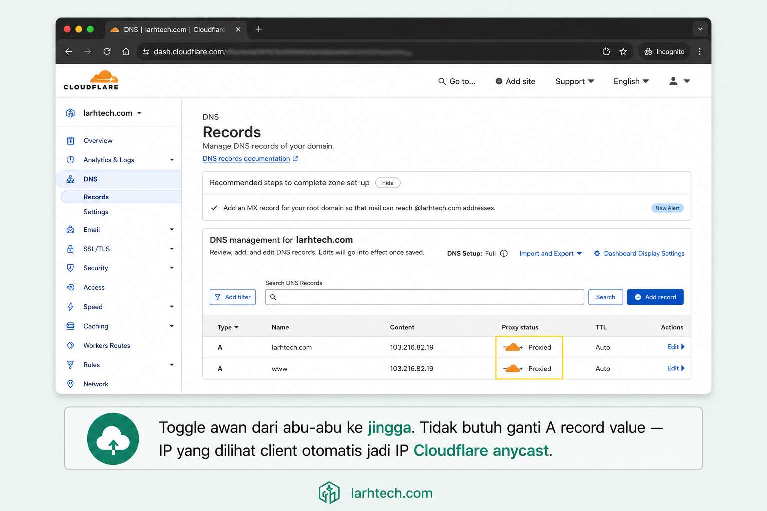767x511 pixels.
Task: Open the English language dropdown
Action: (x=631, y=81)
